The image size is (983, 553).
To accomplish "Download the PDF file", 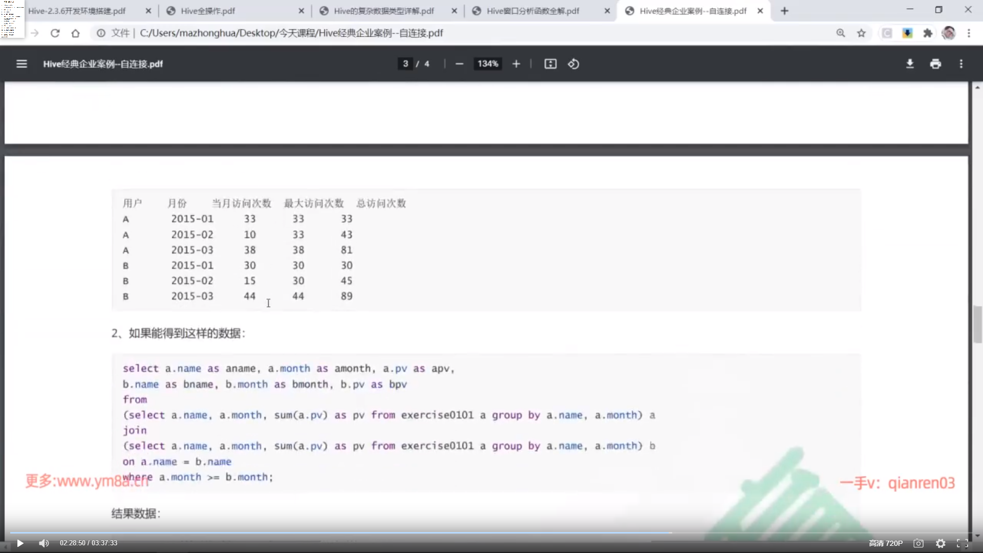I will tap(910, 64).
